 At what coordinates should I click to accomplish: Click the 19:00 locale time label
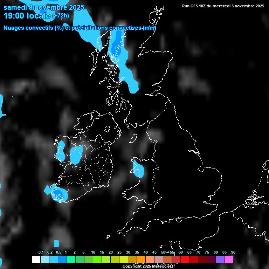(27, 16)
